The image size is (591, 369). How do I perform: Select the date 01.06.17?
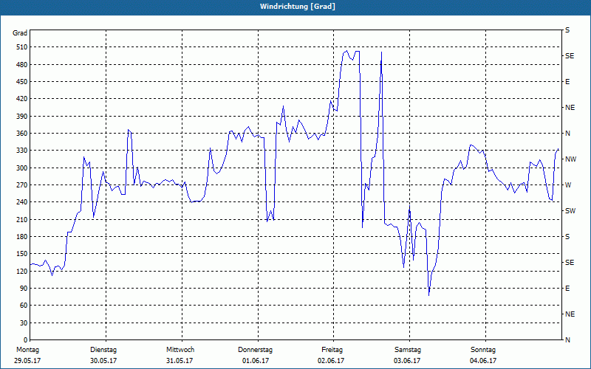point(256,361)
